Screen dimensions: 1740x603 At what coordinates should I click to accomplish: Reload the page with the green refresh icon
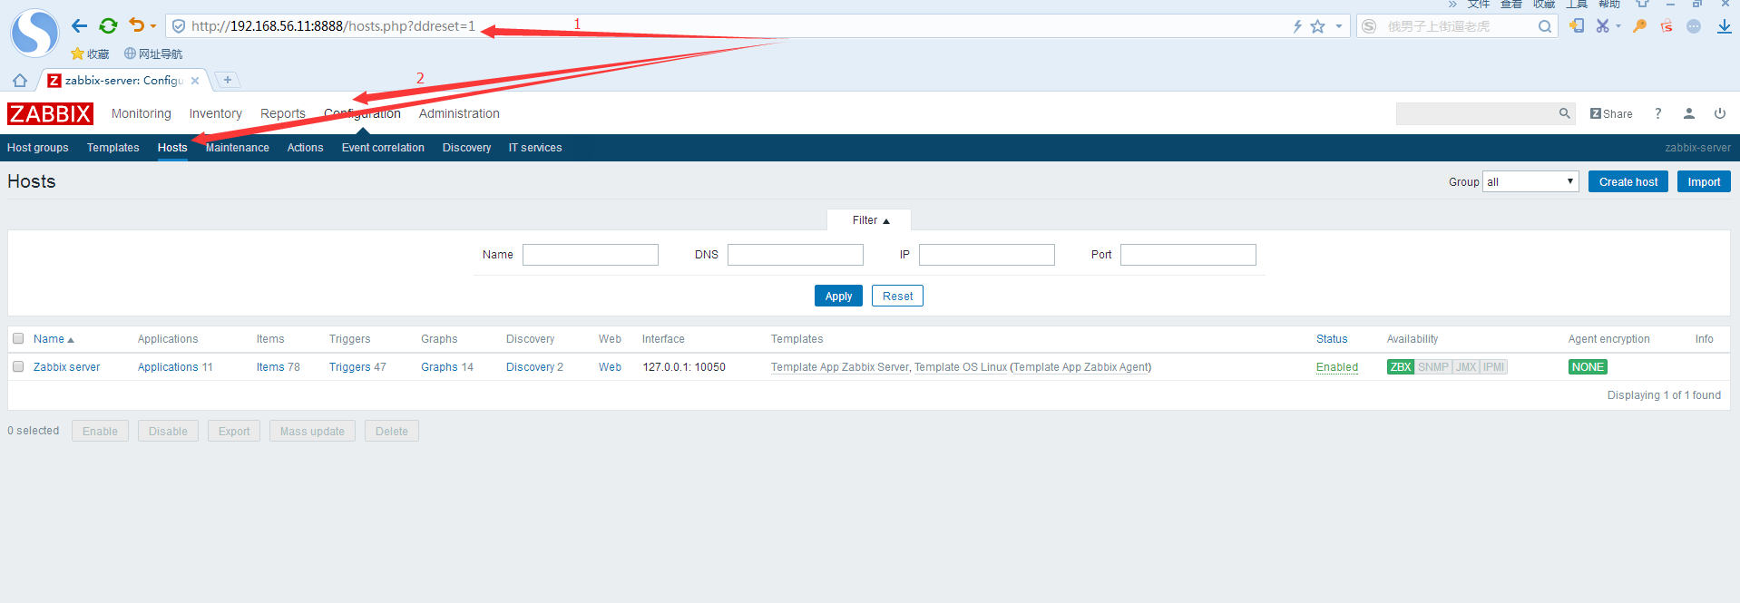tap(108, 26)
